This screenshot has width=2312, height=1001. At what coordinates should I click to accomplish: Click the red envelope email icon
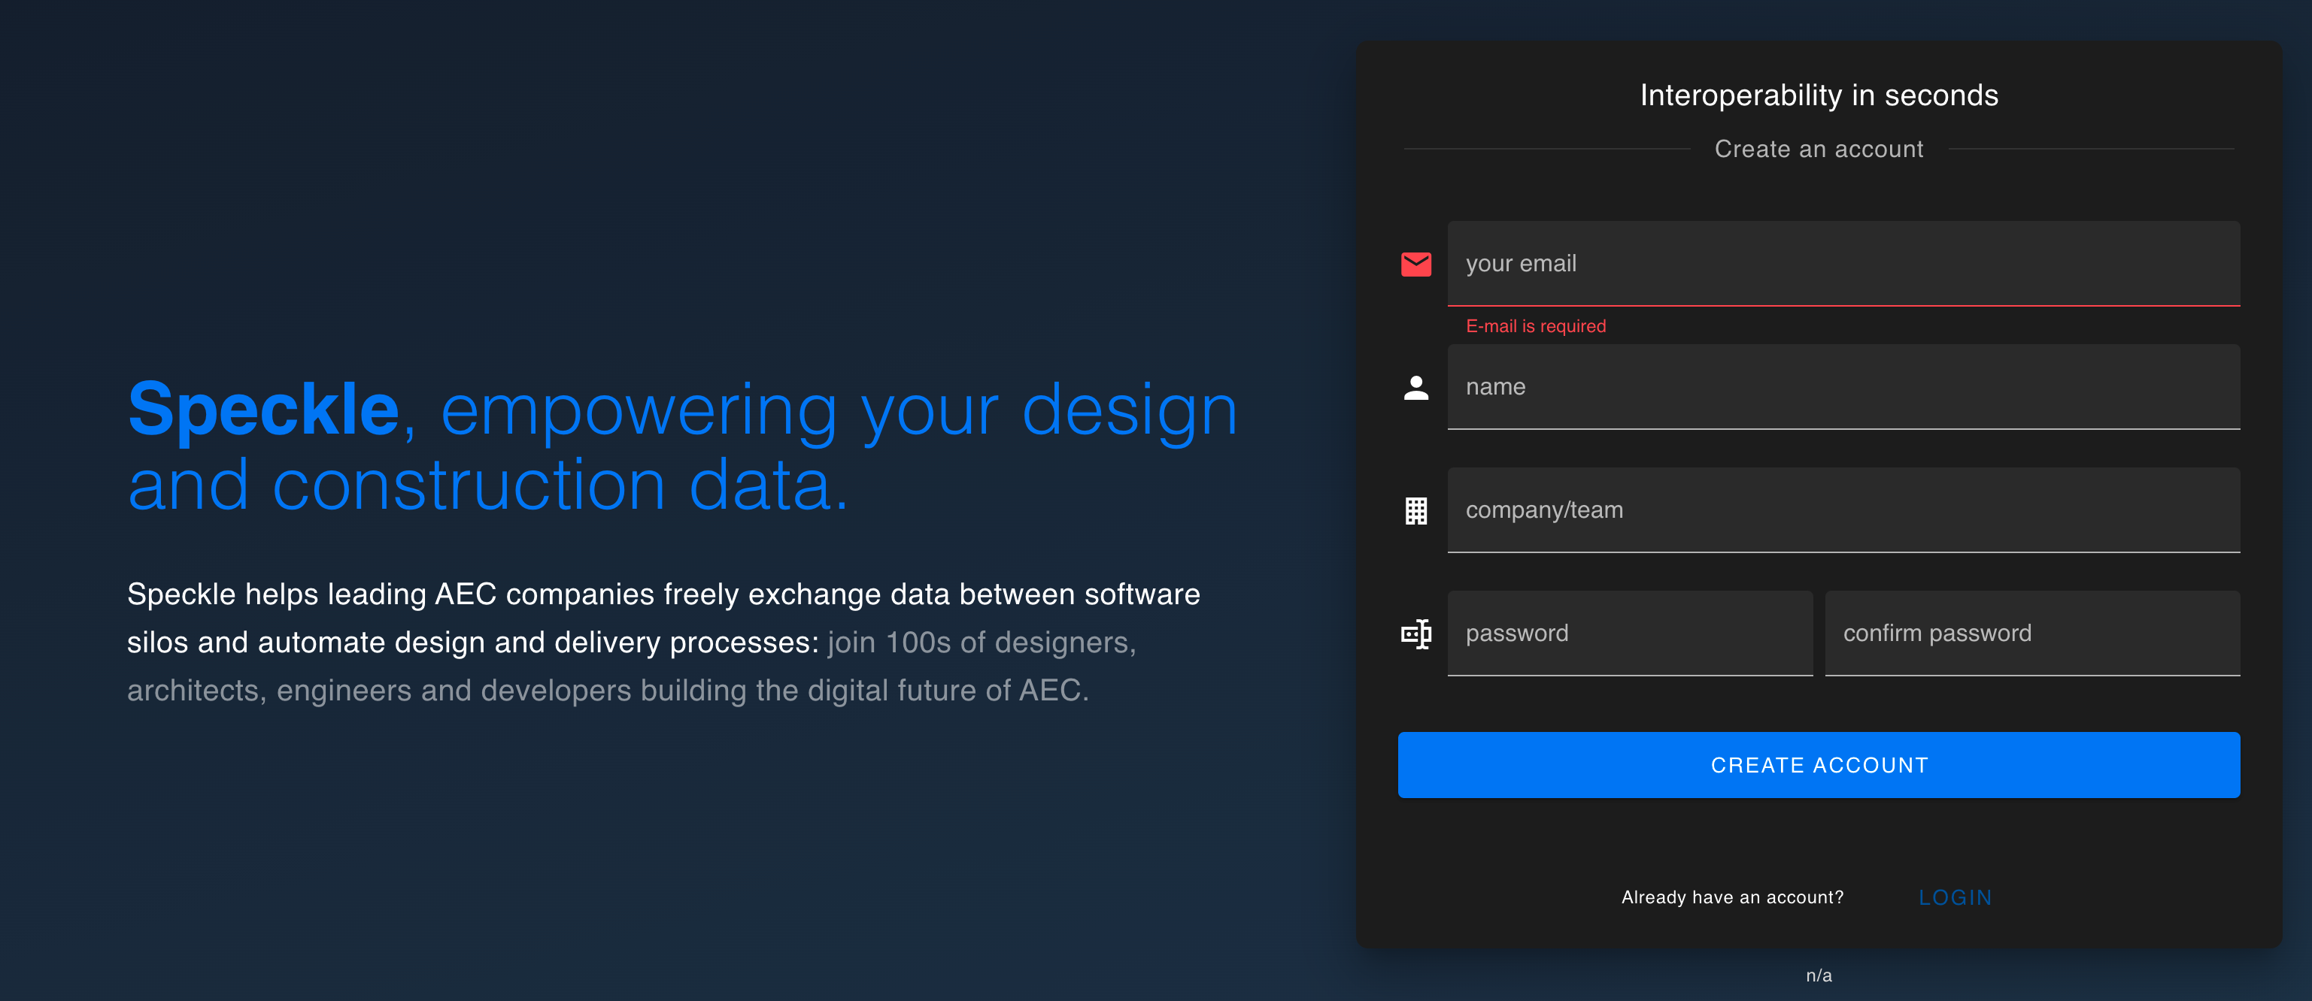[1415, 264]
